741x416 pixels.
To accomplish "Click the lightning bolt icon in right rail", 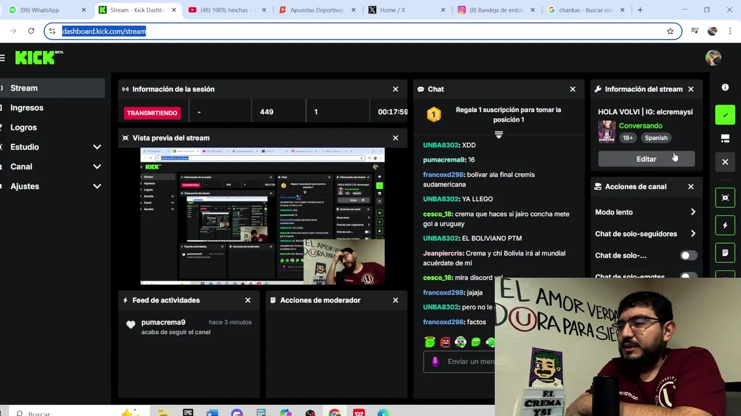I will click(x=725, y=225).
